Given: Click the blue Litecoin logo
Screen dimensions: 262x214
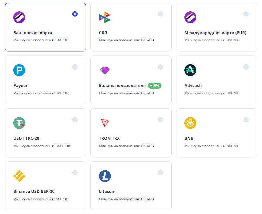Looking at the screenshot, I should point(105,176).
